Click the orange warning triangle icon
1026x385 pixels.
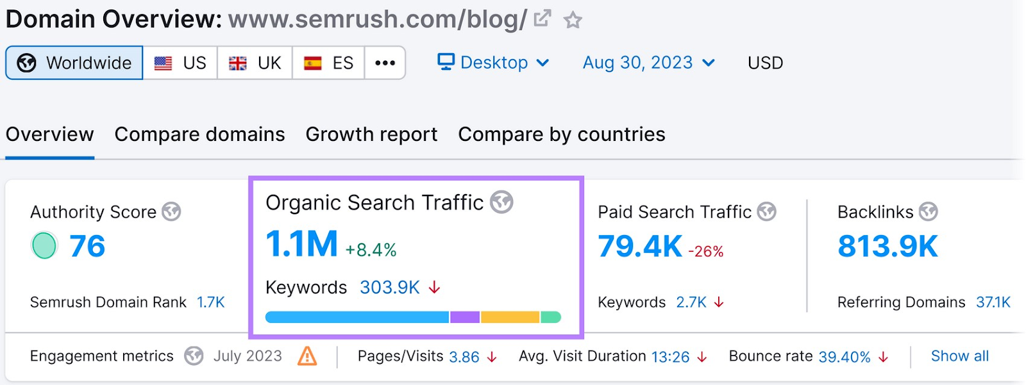tap(307, 356)
